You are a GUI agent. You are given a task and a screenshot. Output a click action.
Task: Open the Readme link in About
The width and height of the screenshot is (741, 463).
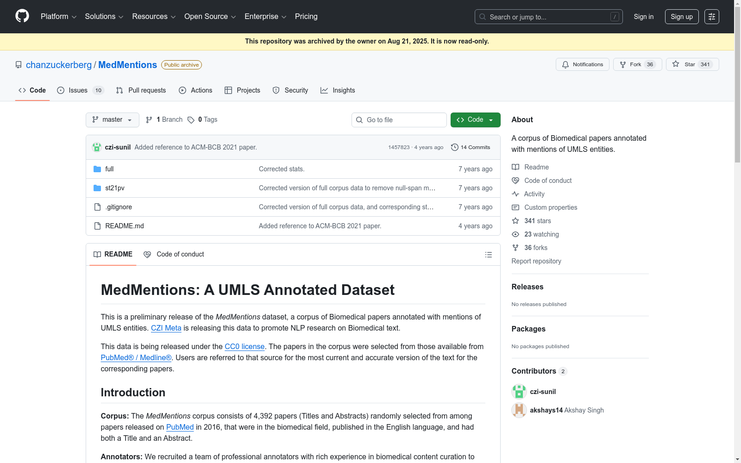pyautogui.click(x=530, y=167)
